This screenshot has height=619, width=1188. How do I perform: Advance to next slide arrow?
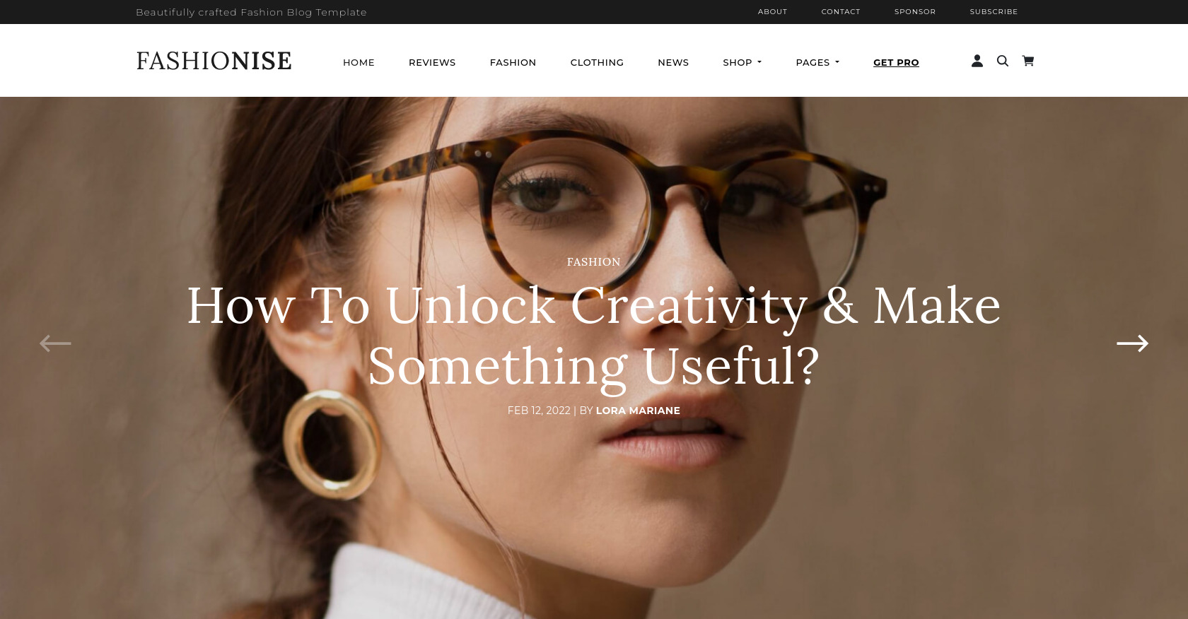point(1132,343)
